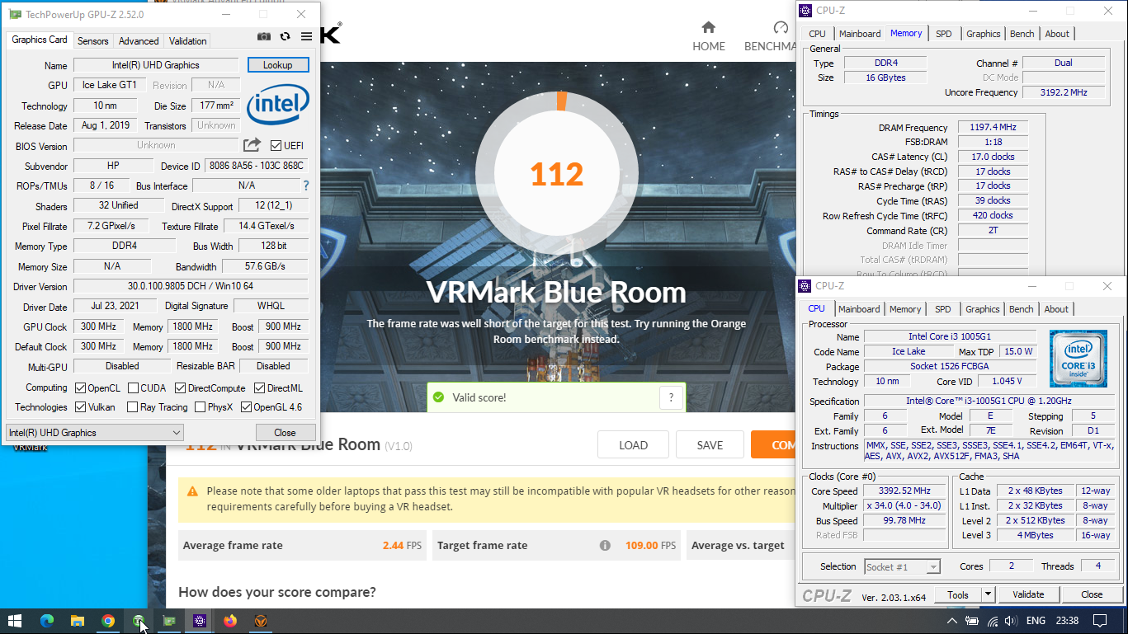The width and height of the screenshot is (1128, 634).
Task: Open the Intel(R) UHD Graphics GPU dropdown
Action: (94, 433)
